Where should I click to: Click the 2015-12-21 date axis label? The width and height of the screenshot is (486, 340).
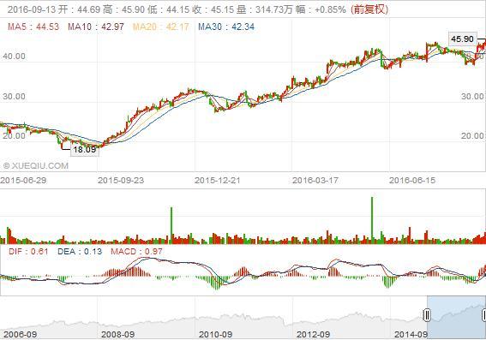click(218, 181)
